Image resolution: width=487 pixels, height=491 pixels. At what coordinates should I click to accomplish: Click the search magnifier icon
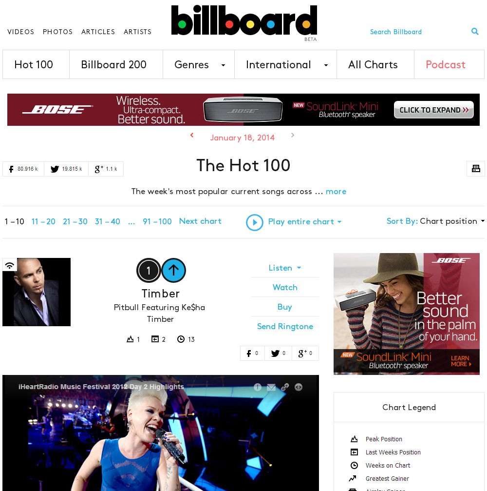(475, 31)
